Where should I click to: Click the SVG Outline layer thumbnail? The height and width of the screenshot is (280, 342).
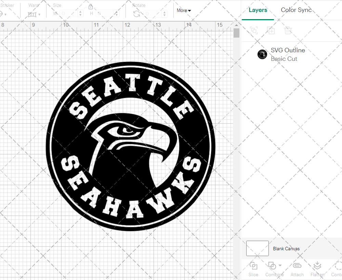(x=262, y=54)
